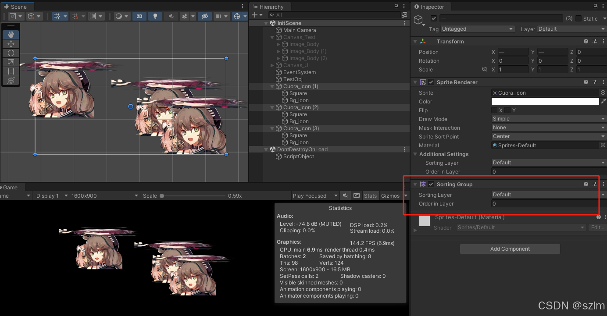Toggle the Sprite Renderer enabled checkbox
This screenshot has height=316, width=607.
click(431, 82)
